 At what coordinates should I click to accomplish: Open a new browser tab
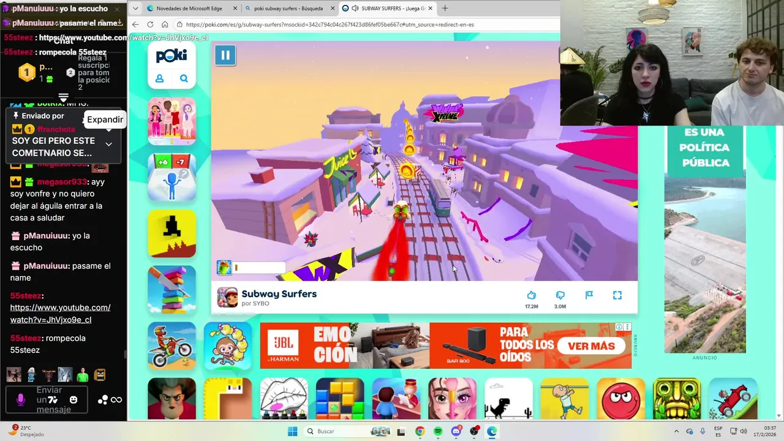tap(445, 9)
